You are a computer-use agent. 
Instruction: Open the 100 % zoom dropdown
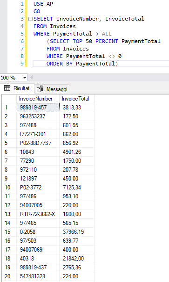(x=25, y=78)
